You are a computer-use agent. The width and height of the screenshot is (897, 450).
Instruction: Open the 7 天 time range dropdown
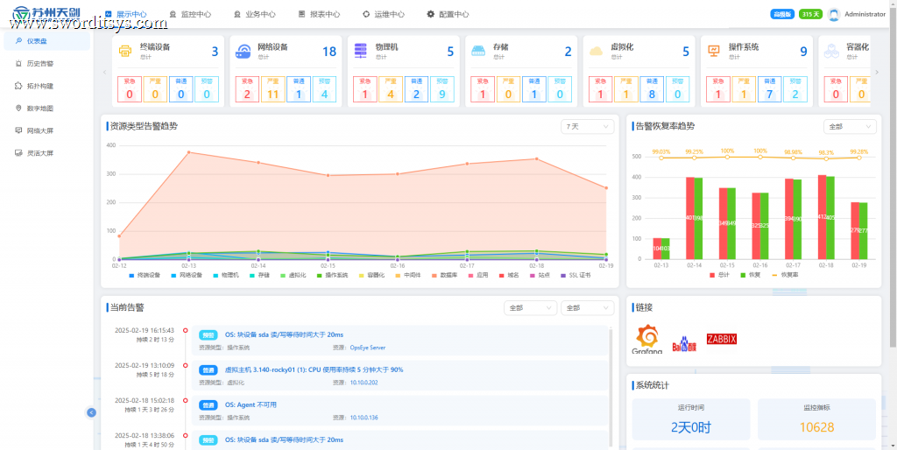pyautogui.click(x=588, y=126)
